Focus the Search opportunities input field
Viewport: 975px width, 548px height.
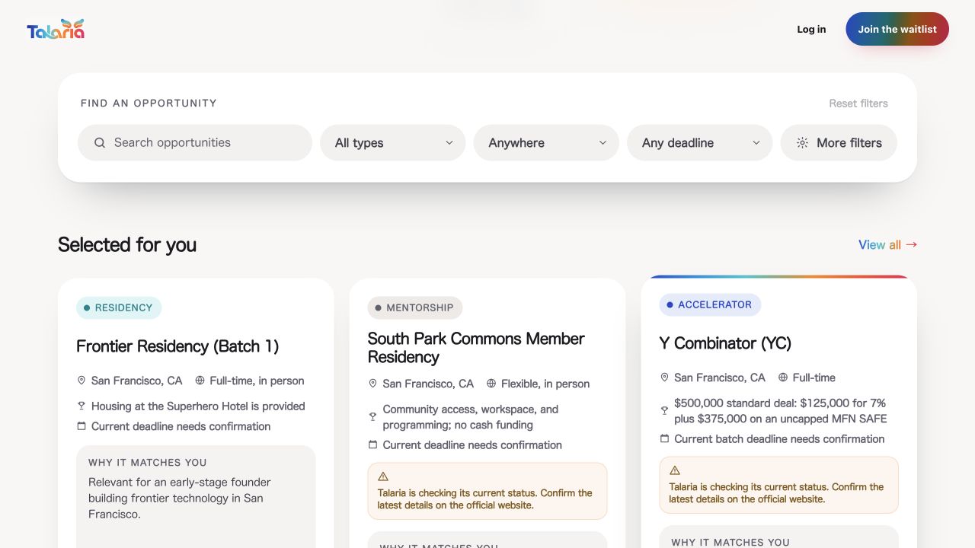pos(195,143)
